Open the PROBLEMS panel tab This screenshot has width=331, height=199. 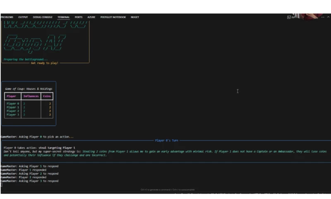7,17
